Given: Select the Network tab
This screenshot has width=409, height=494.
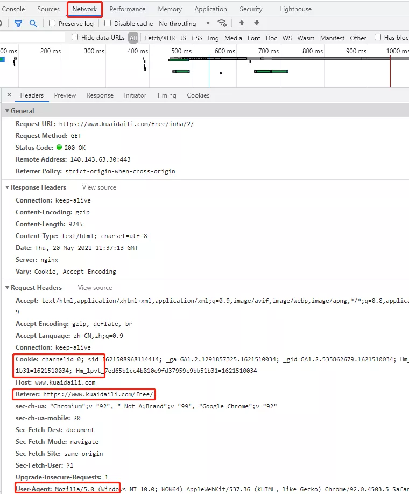Looking at the screenshot, I should 84,9.
